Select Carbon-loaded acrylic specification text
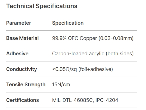 (x=78, y=54)
